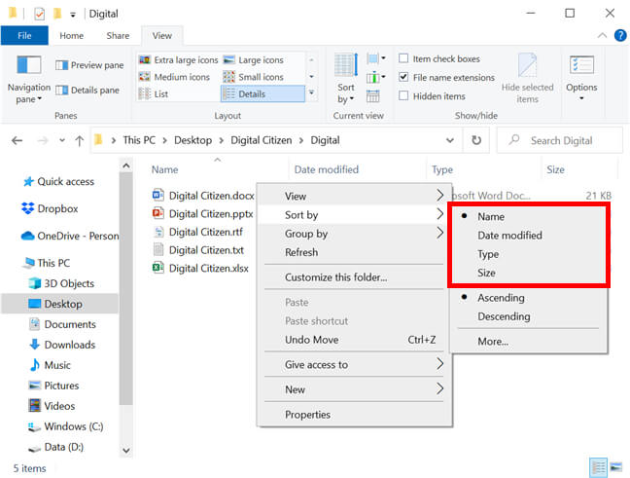This screenshot has width=630, height=478.
Task: Switch to large thumbnails view in status bar
Action: coord(616,467)
